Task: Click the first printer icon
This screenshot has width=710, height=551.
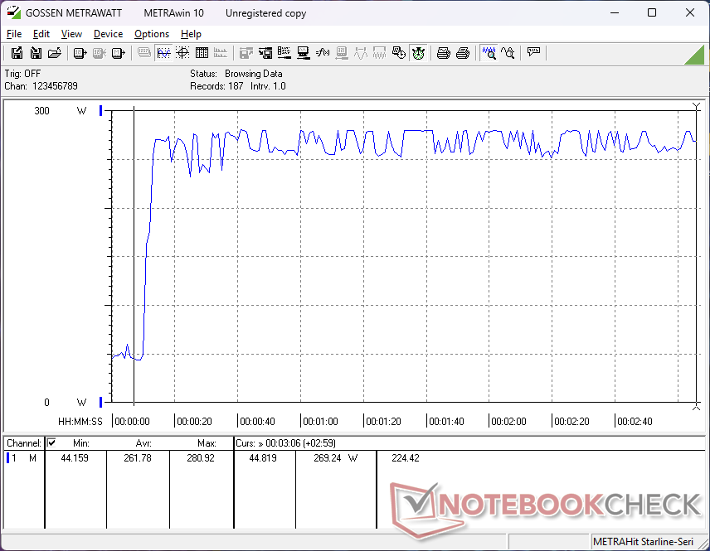Action: tap(444, 53)
